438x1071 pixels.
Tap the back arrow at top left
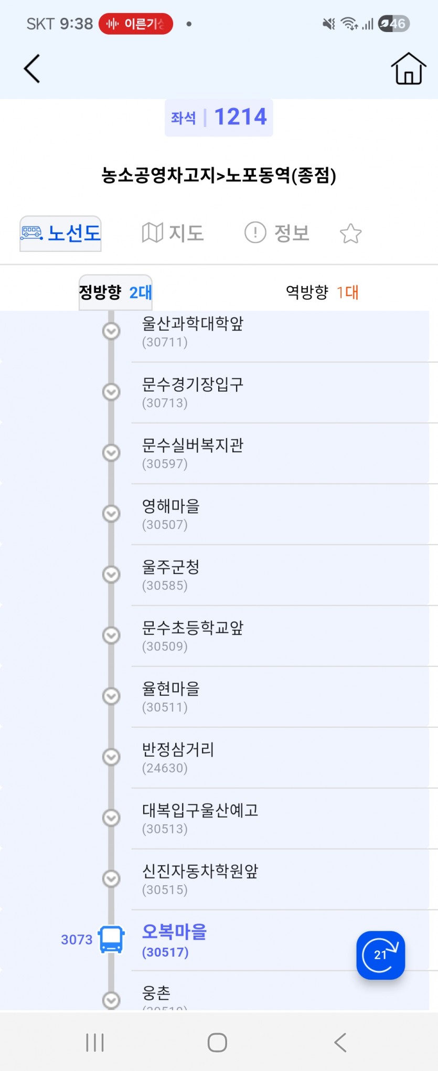click(32, 69)
